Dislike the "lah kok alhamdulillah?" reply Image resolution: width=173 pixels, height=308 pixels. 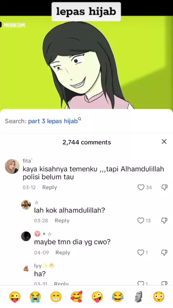click(164, 221)
